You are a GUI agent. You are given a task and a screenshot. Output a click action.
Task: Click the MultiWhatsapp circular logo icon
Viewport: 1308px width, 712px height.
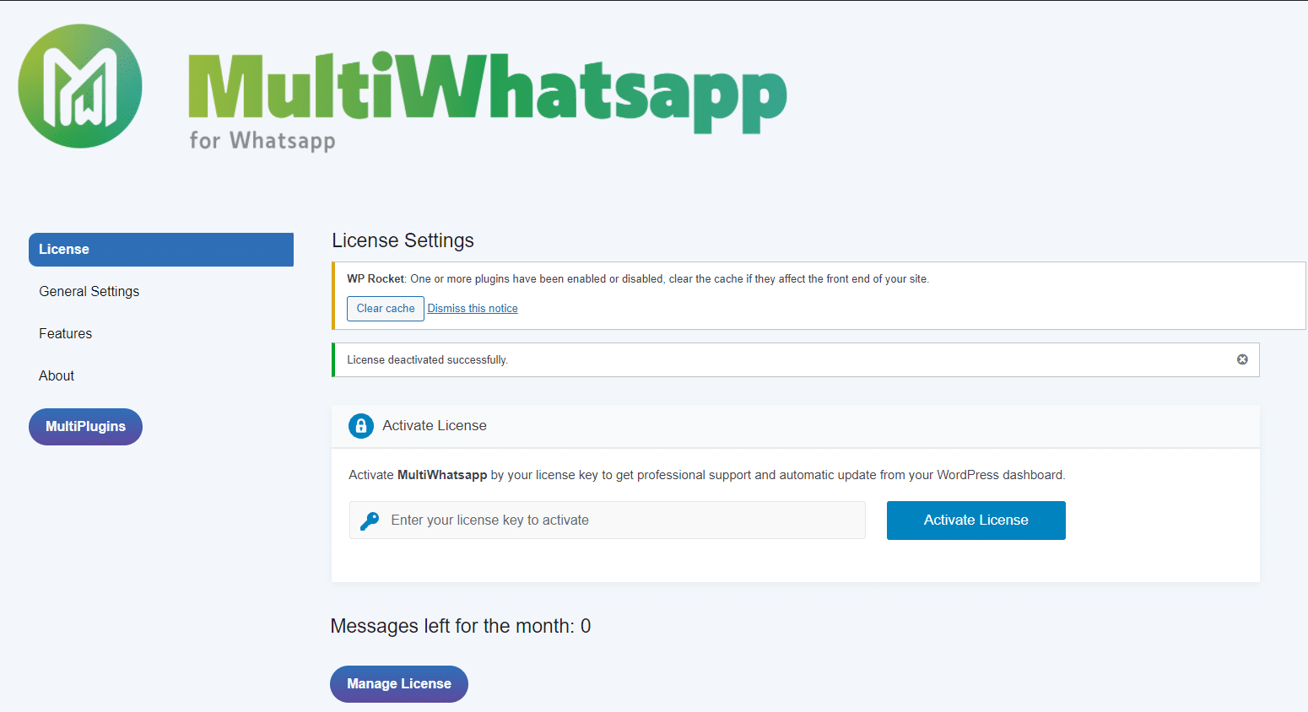point(79,85)
